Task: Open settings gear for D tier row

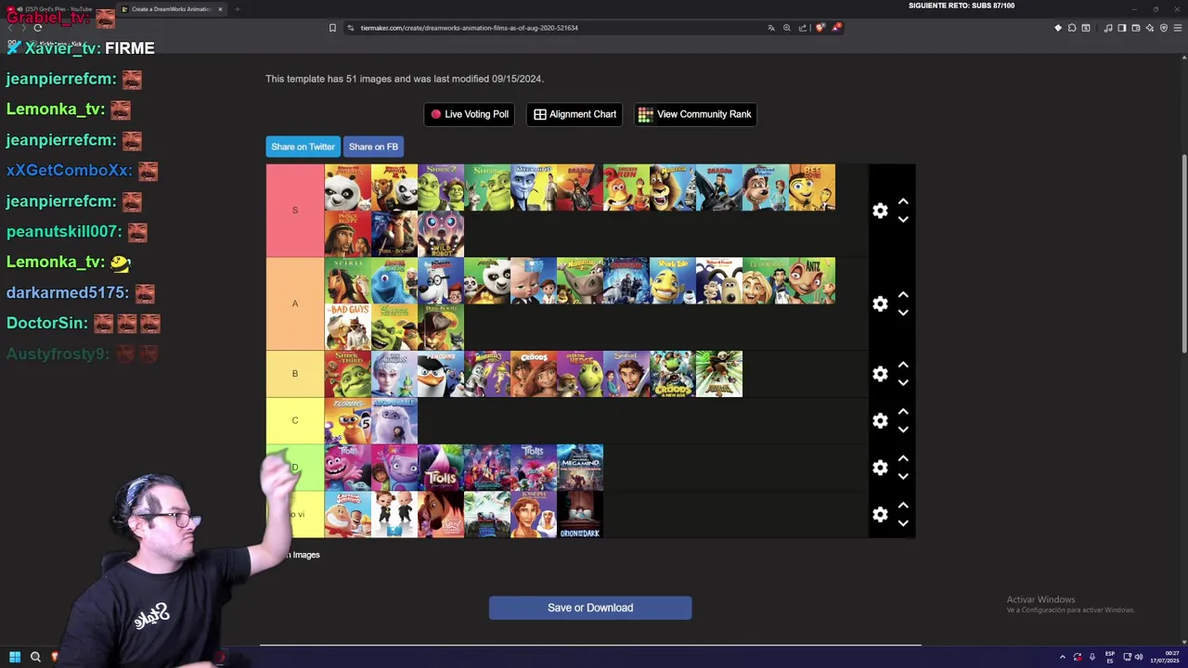Action: (880, 468)
